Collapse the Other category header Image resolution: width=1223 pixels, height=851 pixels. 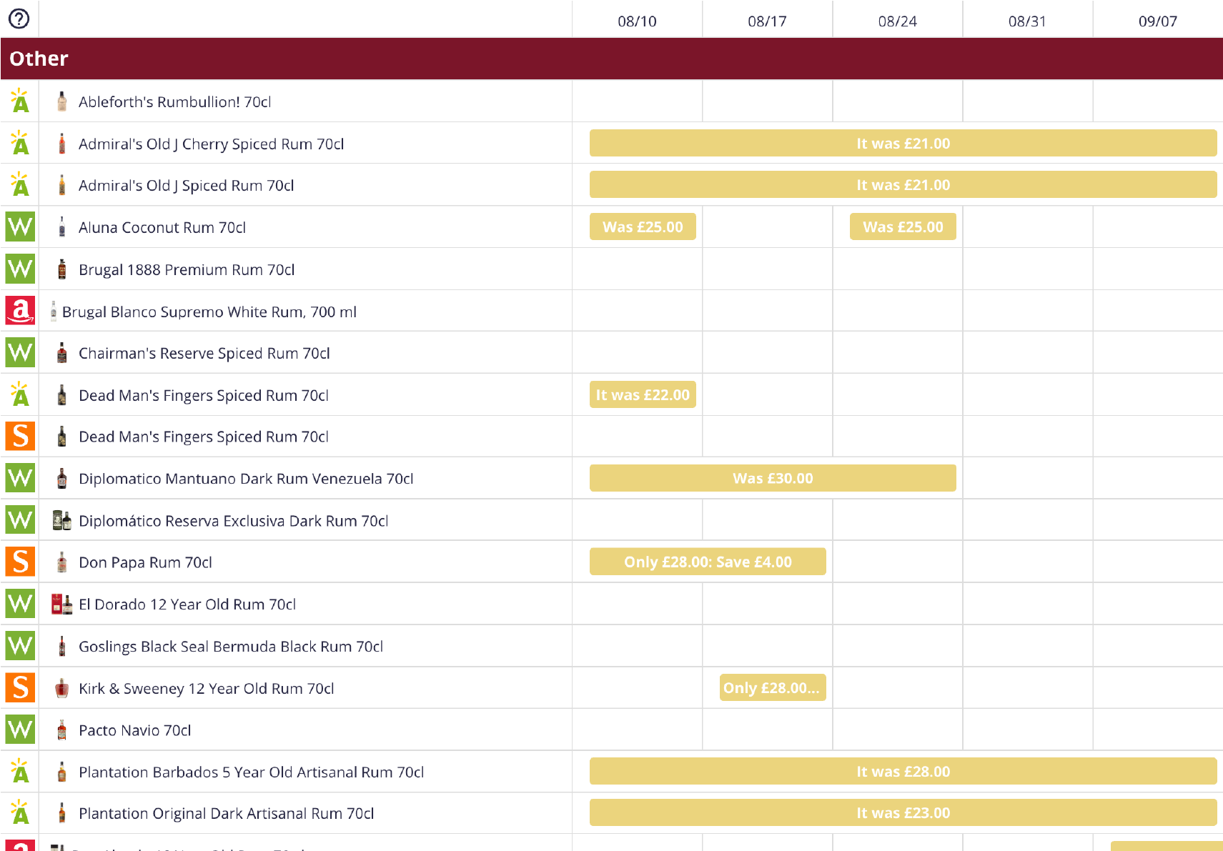tap(611, 59)
